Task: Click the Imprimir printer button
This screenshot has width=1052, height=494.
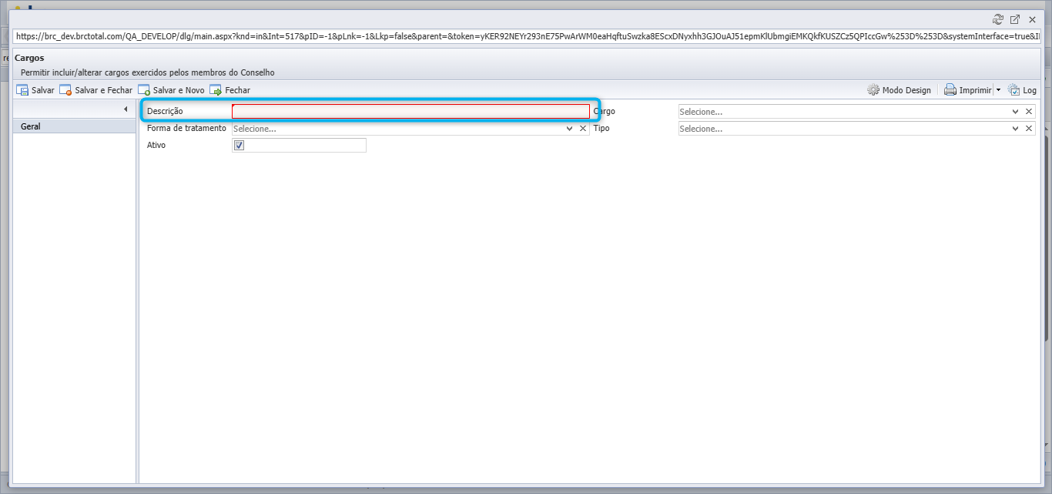Action: (968, 90)
